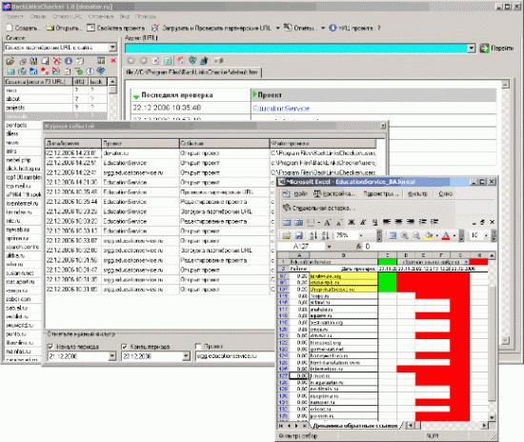Viewport: 524px width, 442px height.
Task: Click the red crossed-out delete icon in the list toolbar
Action: [57, 61]
